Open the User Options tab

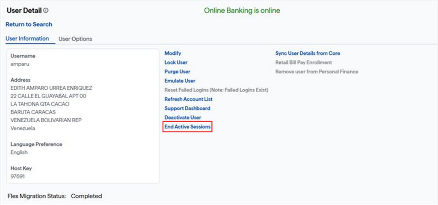[x=75, y=39]
